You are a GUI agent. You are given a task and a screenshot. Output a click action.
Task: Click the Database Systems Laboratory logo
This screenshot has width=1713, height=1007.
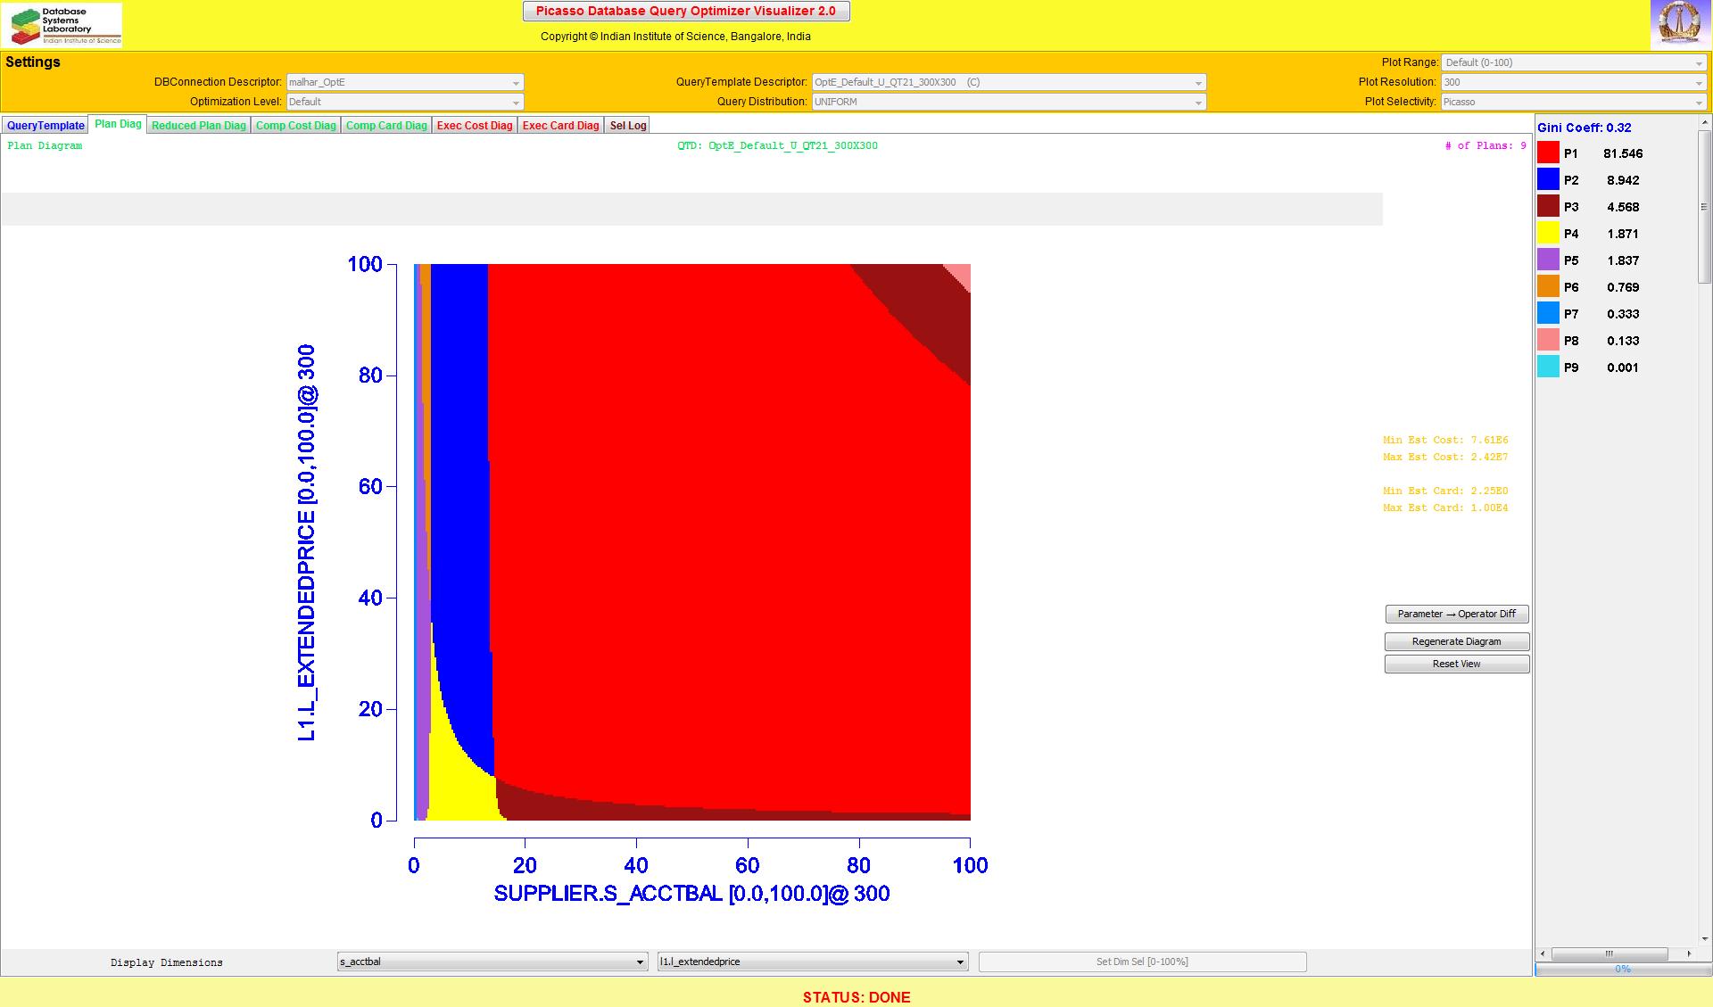pyautogui.click(x=62, y=25)
